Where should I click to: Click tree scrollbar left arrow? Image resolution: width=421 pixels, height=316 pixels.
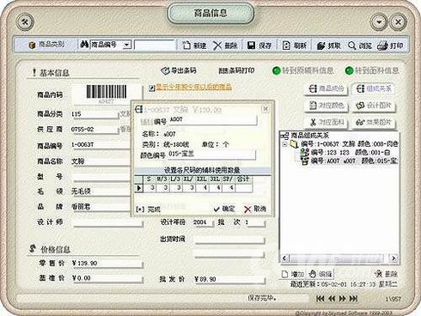pyautogui.click(x=284, y=258)
